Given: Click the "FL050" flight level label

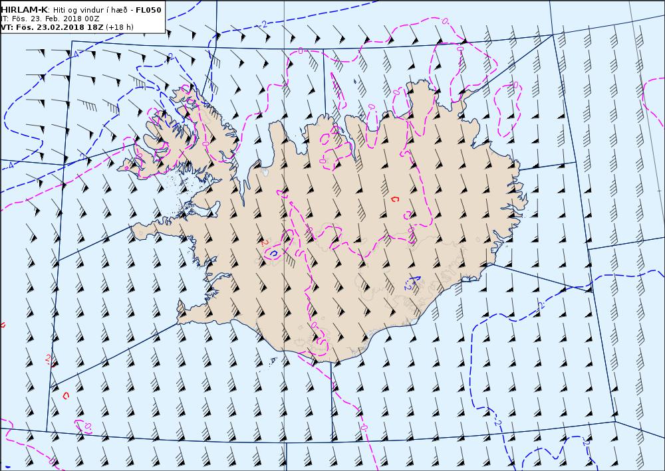Looking at the screenshot, I should click(x=148, y=10).
